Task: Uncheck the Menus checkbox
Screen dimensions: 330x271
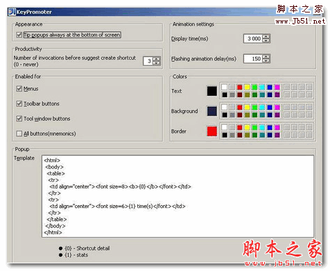Action: tap(19, 89)
